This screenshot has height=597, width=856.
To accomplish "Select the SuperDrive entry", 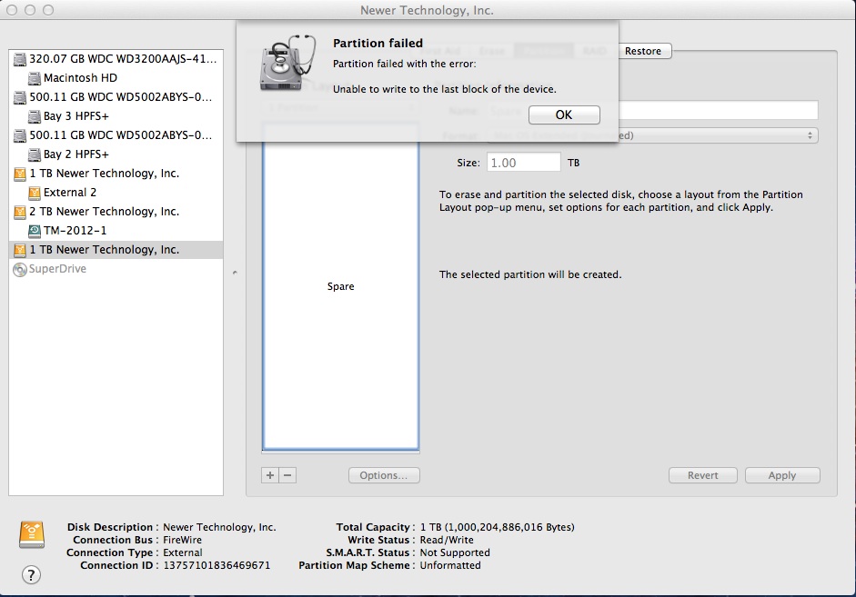I will click(x=116, y=269).
